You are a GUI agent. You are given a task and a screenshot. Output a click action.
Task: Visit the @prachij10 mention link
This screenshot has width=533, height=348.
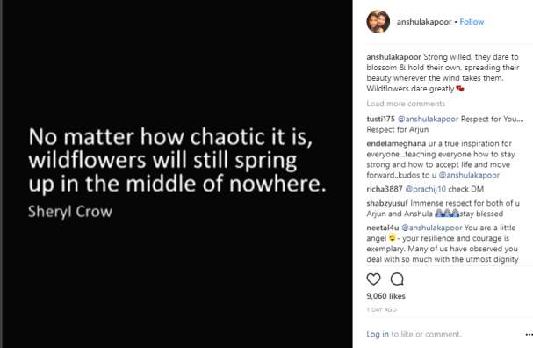(426, 189)
